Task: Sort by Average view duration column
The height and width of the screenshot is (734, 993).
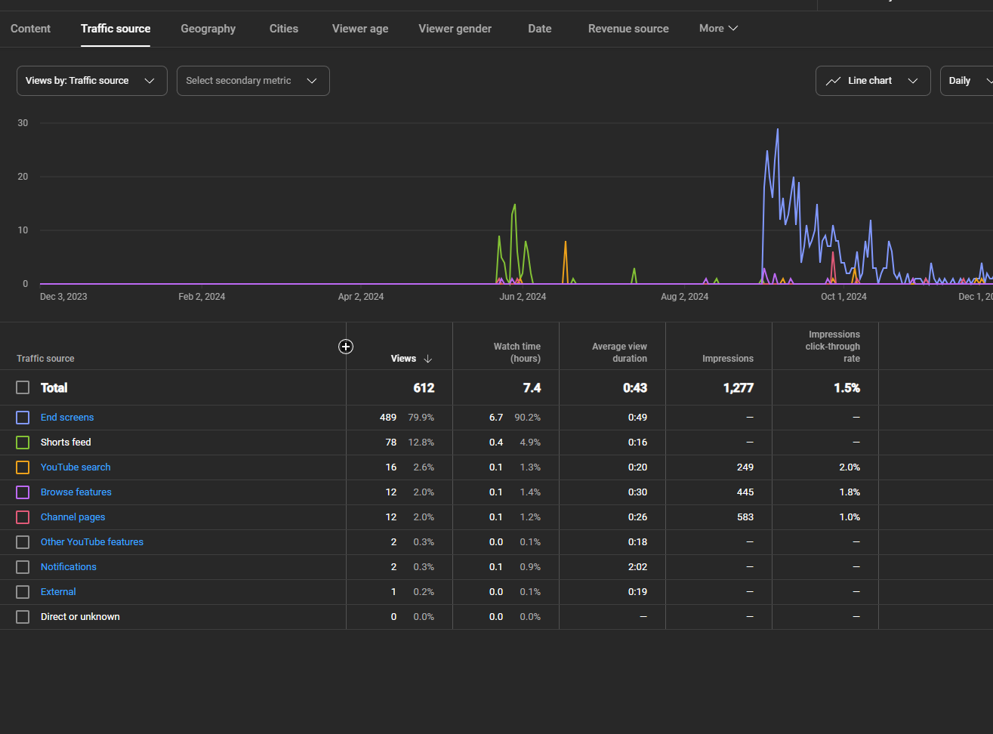Action: tap(619, 353)
